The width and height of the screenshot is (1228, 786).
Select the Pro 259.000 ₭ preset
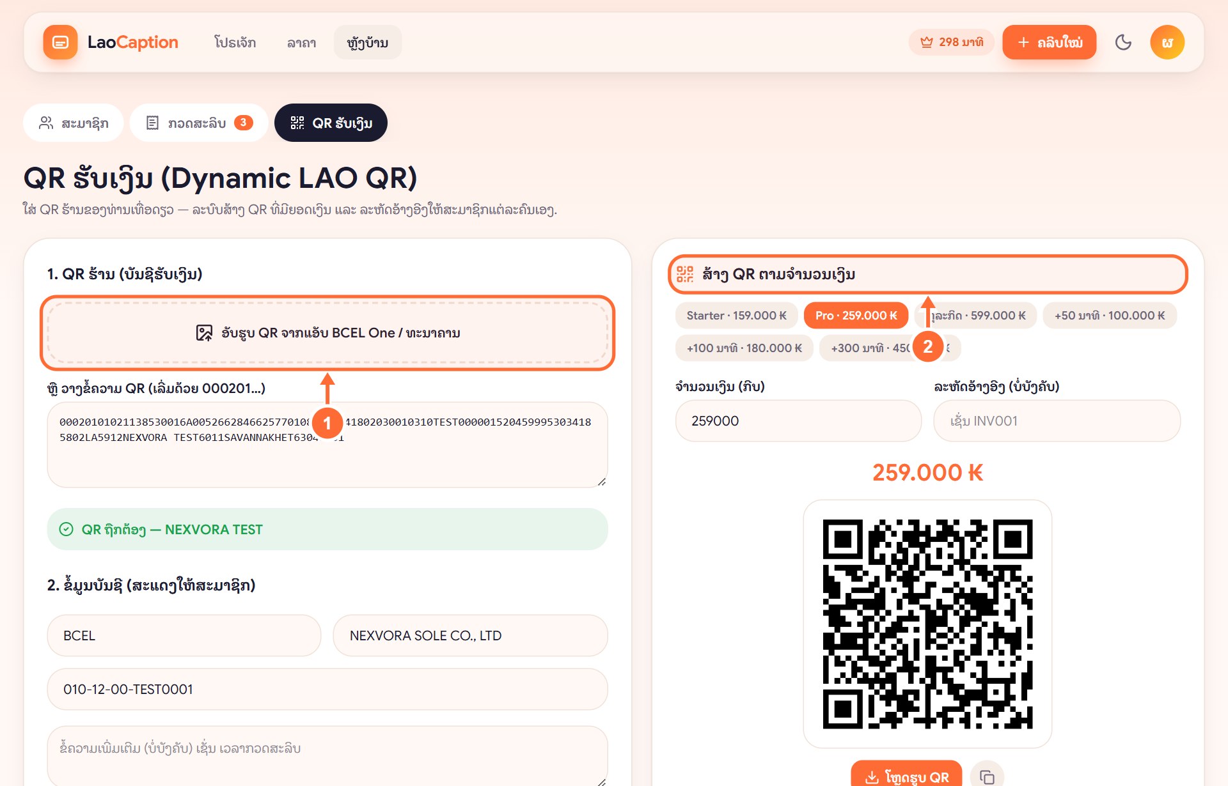click(856, 316)
